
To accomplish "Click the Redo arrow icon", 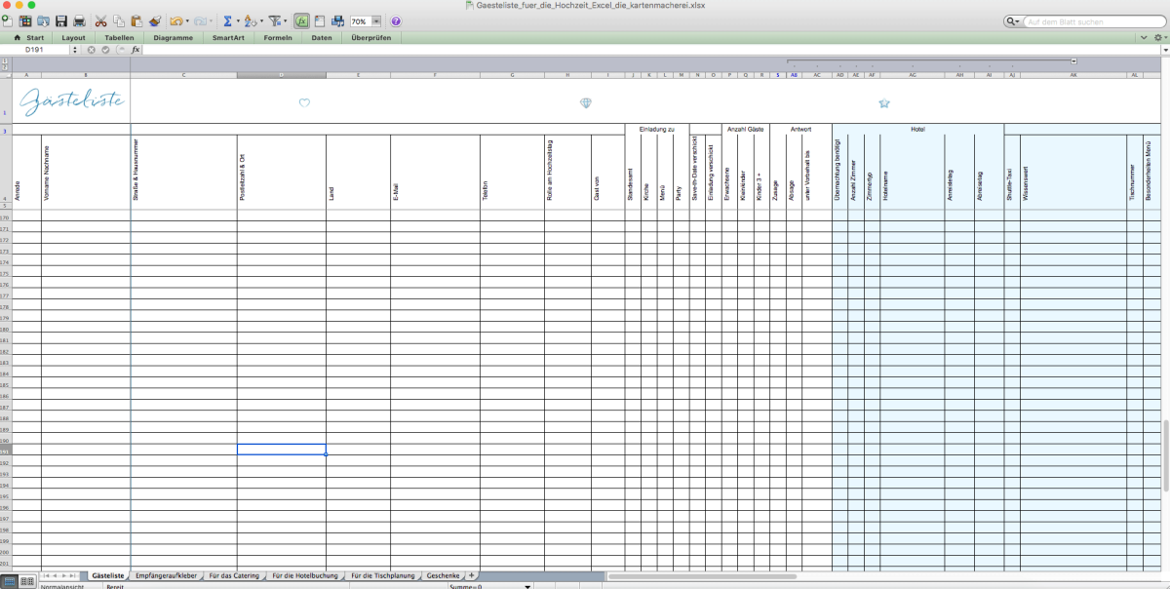I will 199,20.
